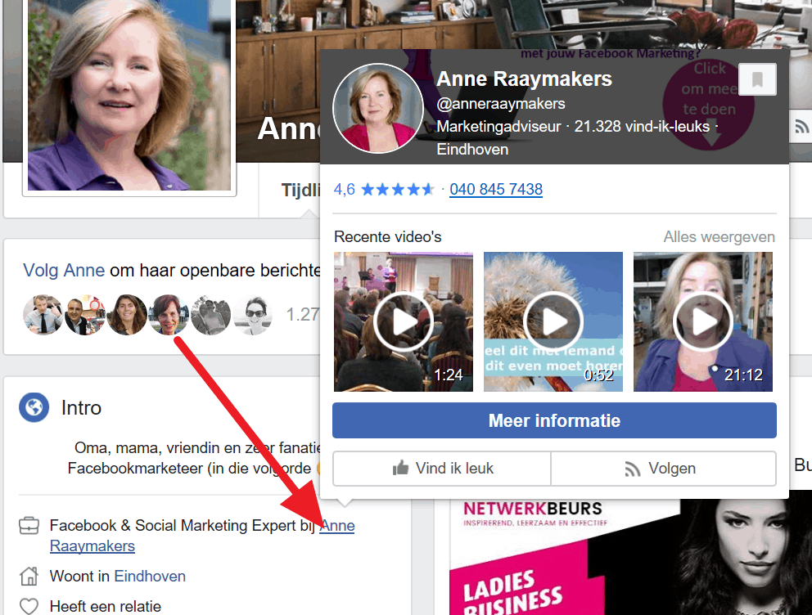Open the large profile picture
Viewport: 812px width, 615px height.
pos(129,96)
